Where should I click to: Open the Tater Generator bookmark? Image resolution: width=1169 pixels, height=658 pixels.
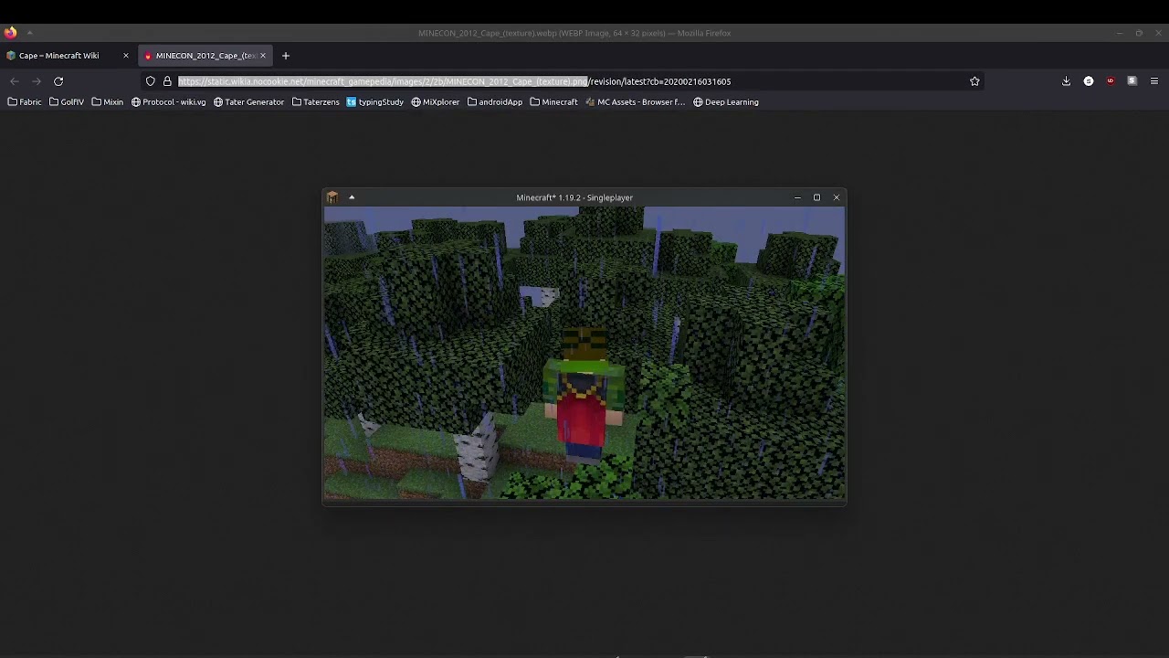pos(249,102)
